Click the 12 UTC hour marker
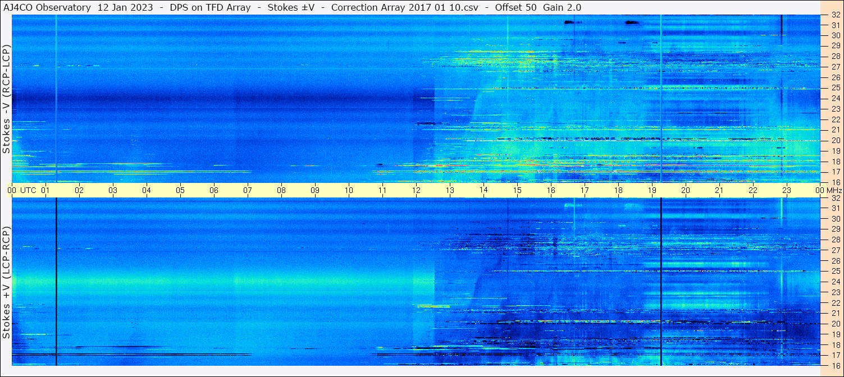 [x=416, y=190]
